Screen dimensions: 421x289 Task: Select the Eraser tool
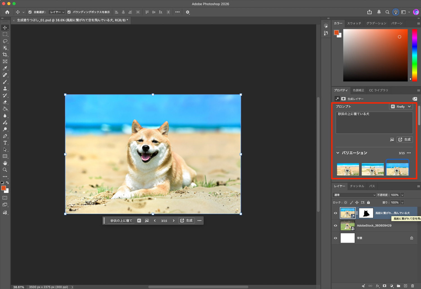(x=5, y=102)
